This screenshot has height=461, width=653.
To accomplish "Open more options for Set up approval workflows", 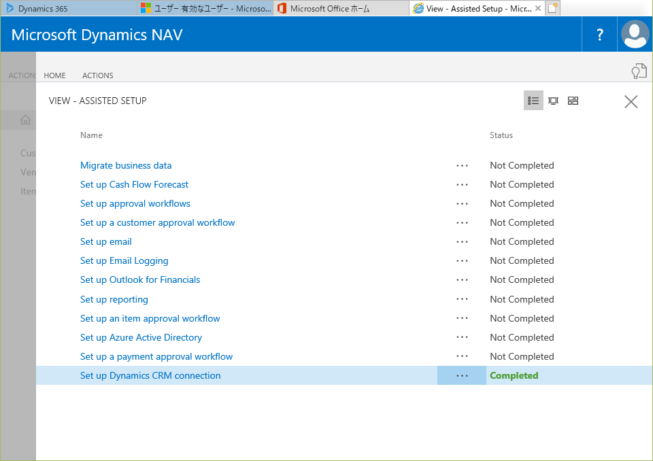I will tap(462, 203).
